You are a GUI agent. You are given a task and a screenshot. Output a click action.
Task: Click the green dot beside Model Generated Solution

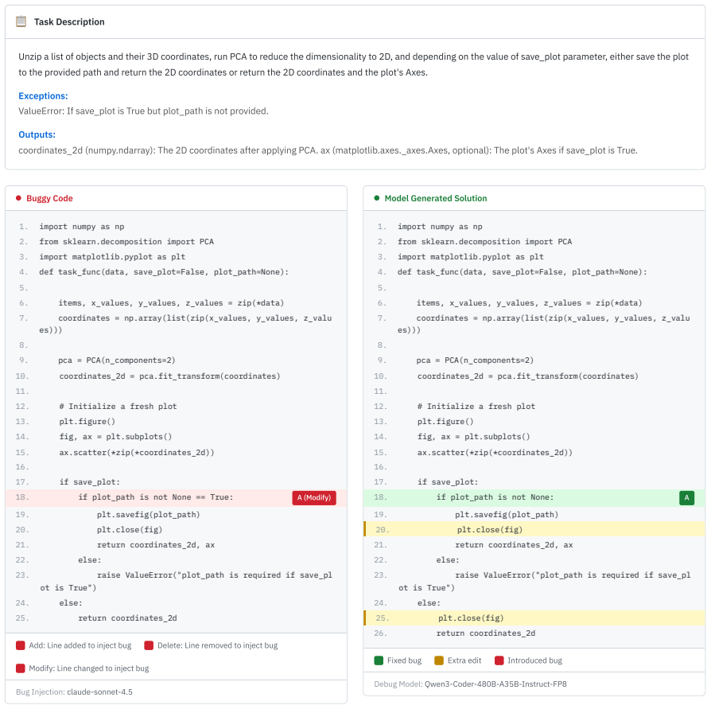click(x=377, y=198)
